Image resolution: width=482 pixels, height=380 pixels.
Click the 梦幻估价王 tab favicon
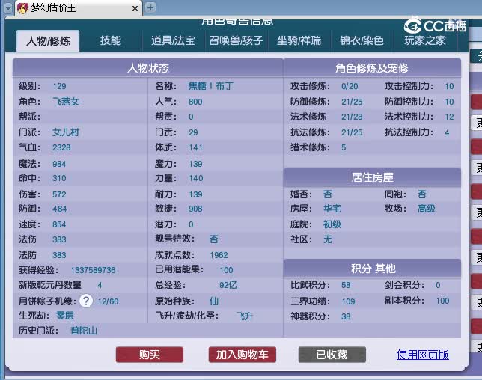pyautogui.click(x=22, y=8)
